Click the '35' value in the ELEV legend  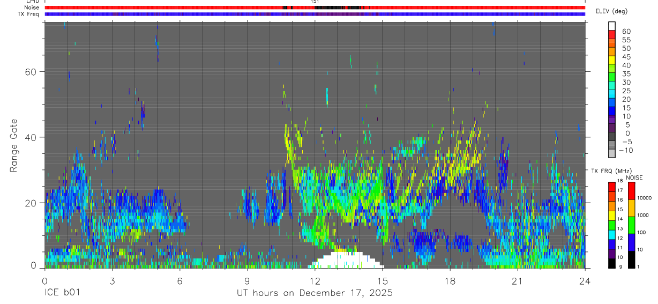[x=626, y=73]
